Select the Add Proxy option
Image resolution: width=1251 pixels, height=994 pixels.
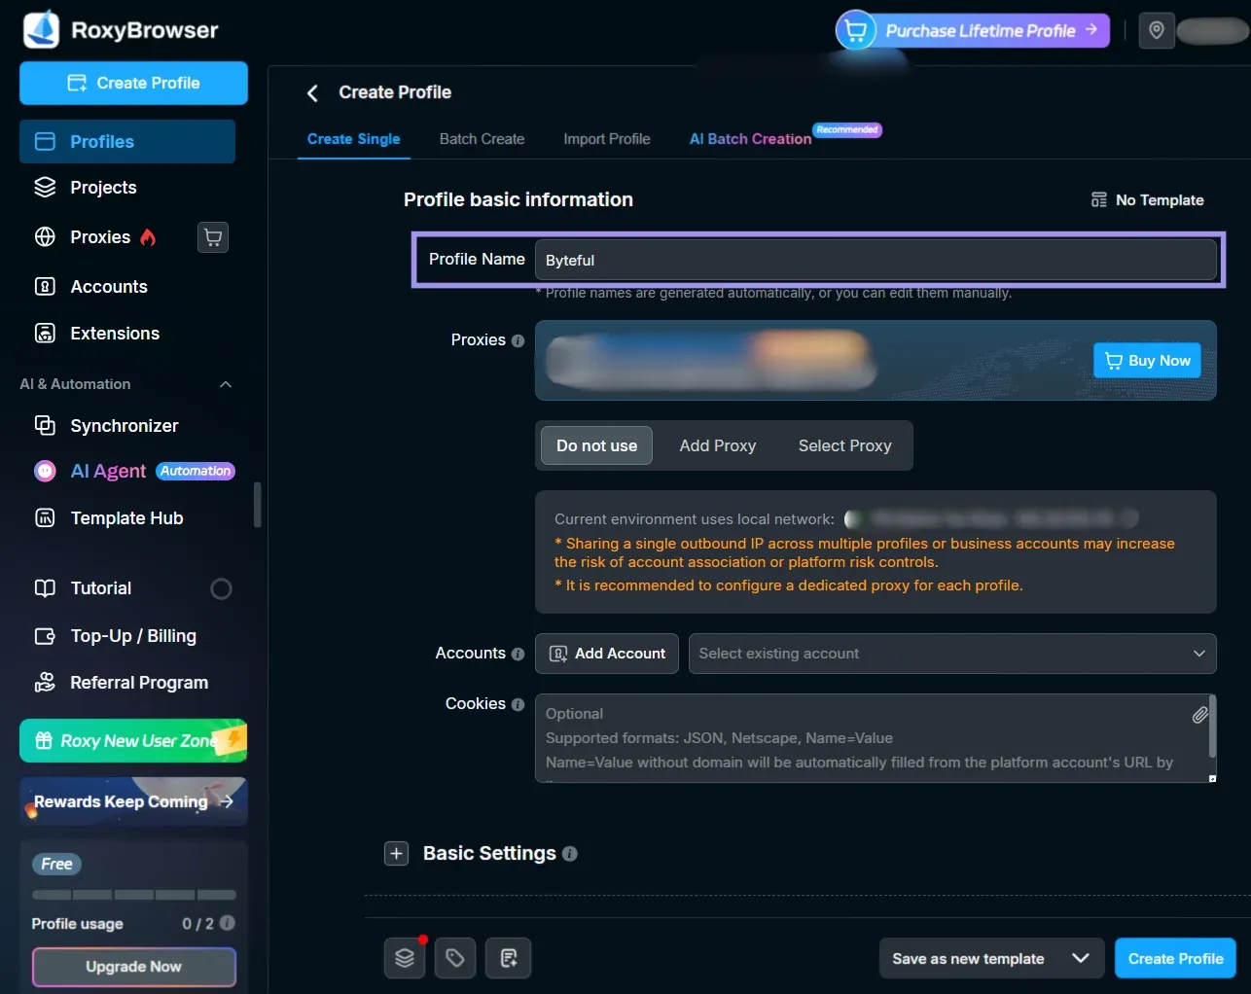(718, 445)
